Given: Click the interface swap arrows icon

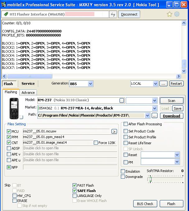Looking at the screenshot, I should 113,14.
